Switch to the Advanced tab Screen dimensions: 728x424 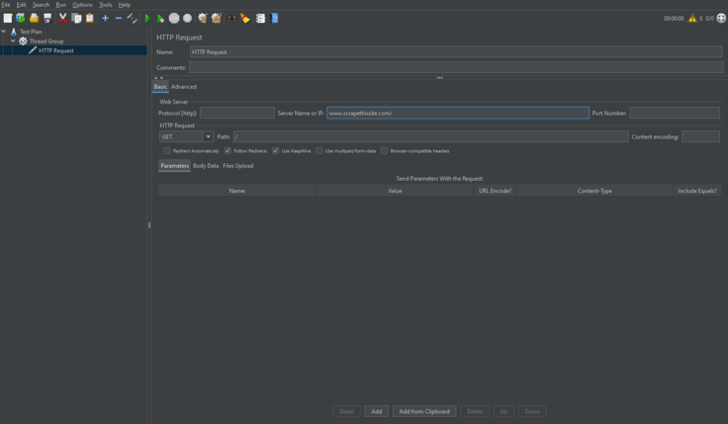(184, 87)
